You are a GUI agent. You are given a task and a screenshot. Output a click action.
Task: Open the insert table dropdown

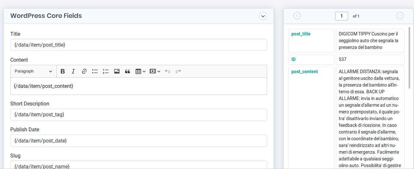click(x=140, y=71)
